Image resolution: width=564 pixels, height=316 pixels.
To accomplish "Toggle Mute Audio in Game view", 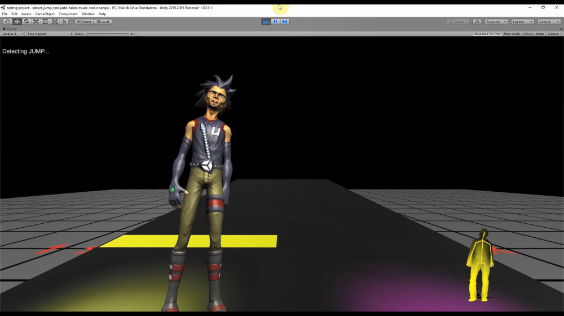I will [512, 34].
